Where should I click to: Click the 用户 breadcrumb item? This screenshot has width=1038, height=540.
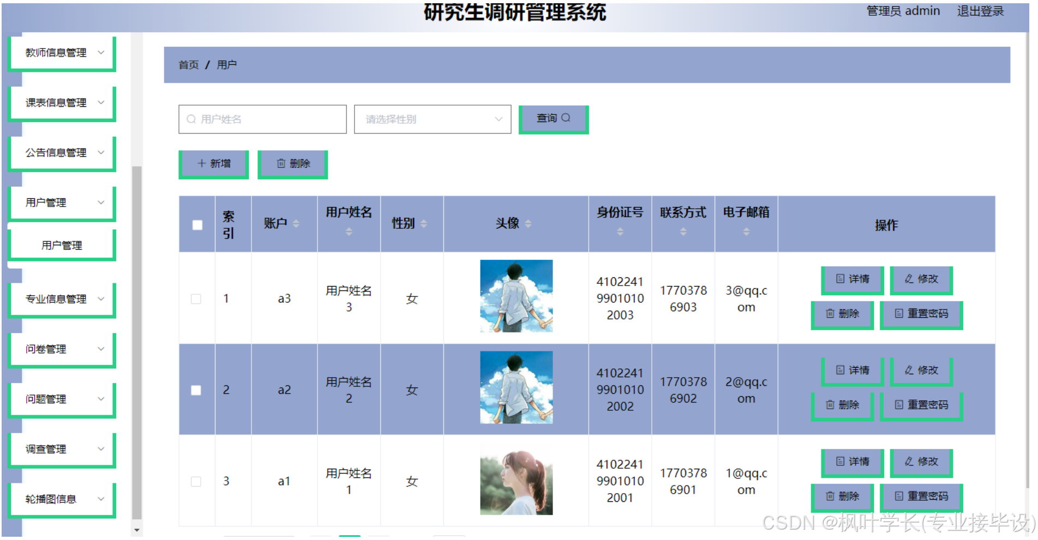coord(227,65)
